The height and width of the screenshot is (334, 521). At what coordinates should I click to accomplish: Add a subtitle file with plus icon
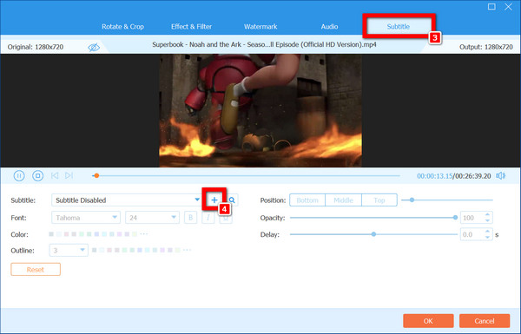(214, 200)
